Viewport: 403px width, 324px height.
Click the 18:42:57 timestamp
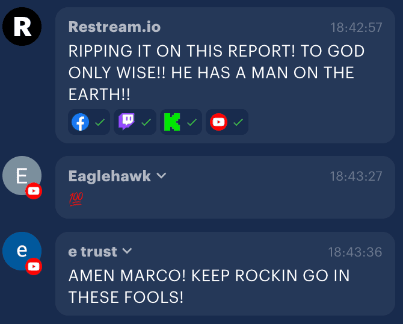tap(356, 27)
